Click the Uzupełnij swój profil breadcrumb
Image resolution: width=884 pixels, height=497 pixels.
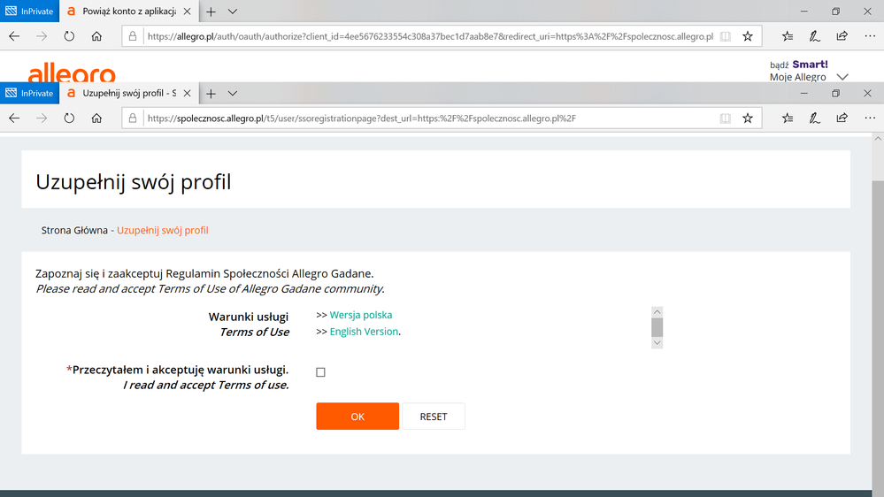click(162, 230)
